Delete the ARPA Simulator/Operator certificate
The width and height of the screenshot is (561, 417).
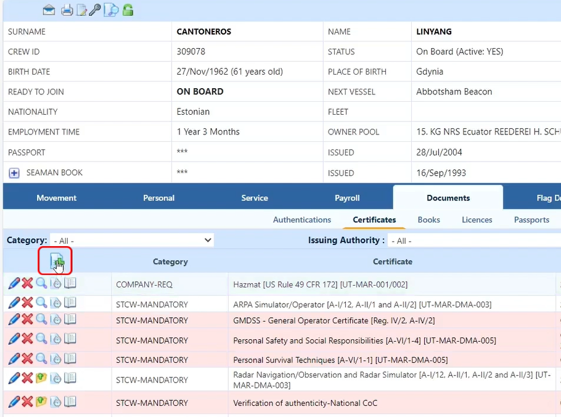pos(27,303)
